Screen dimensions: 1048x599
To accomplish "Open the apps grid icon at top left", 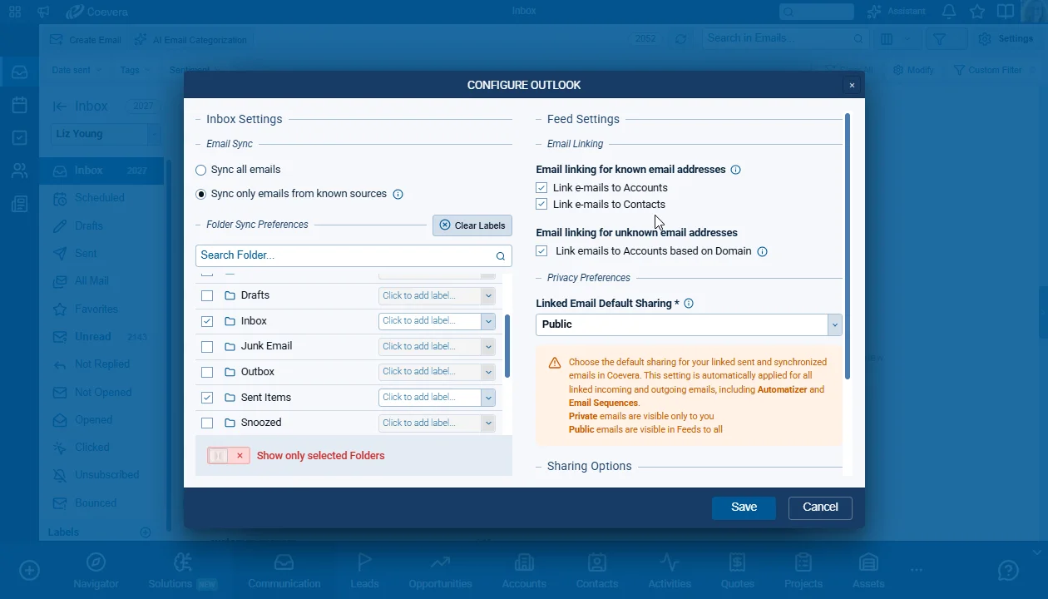I will [x=15, y=12].
